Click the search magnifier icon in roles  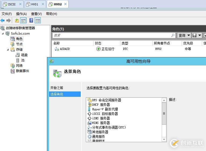click(173, 35)
